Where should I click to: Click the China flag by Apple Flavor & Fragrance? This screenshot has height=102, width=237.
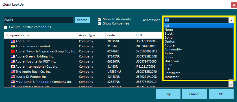(x=13, y=51)
